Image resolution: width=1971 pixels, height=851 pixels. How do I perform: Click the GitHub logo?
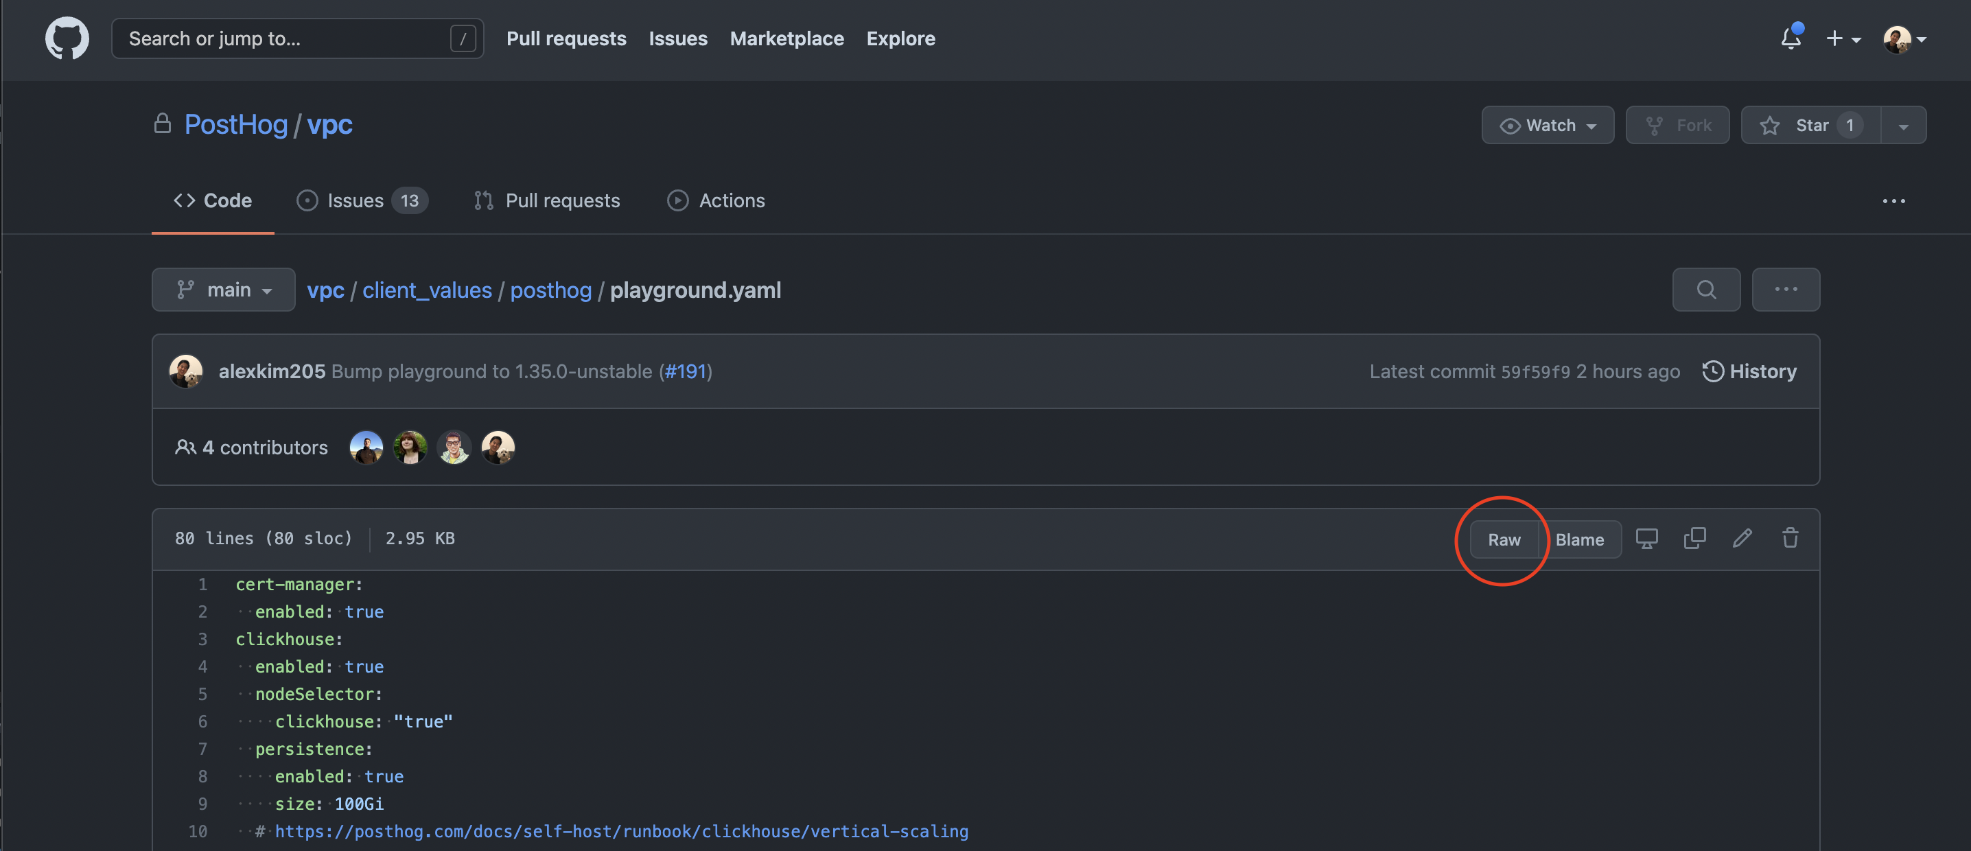(67, 38)
